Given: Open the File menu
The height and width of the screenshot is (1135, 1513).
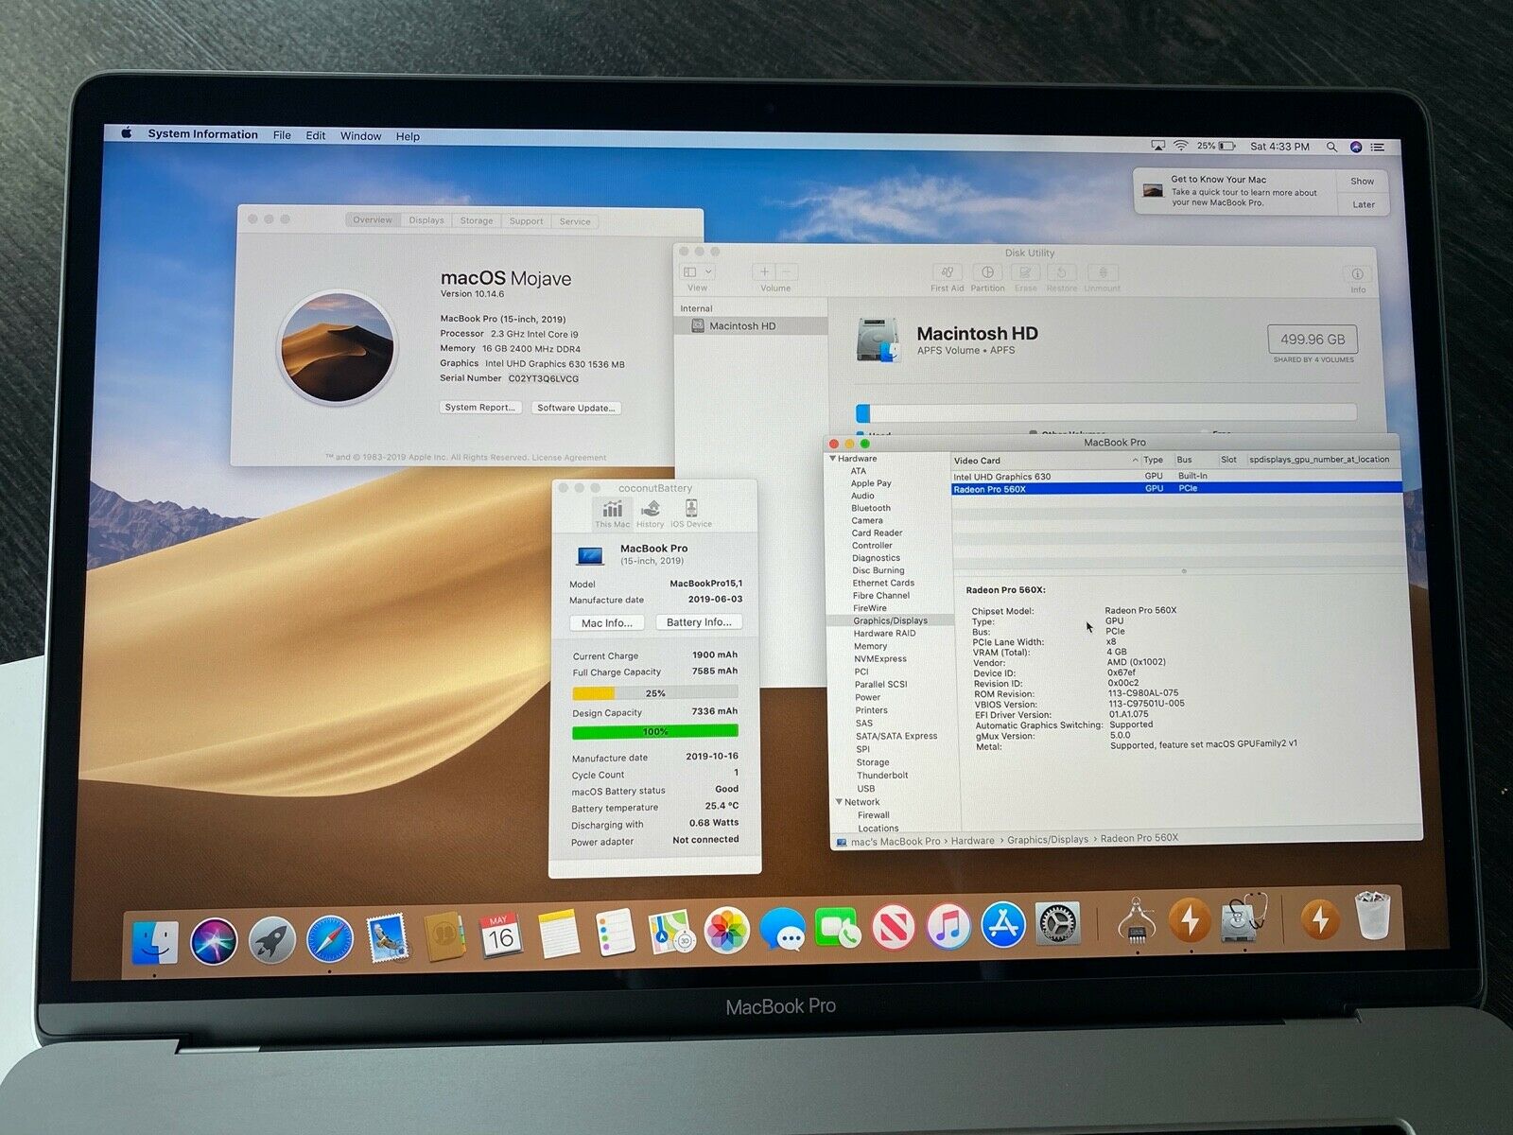Looking at the screenshot, I should tap(282, 135).
